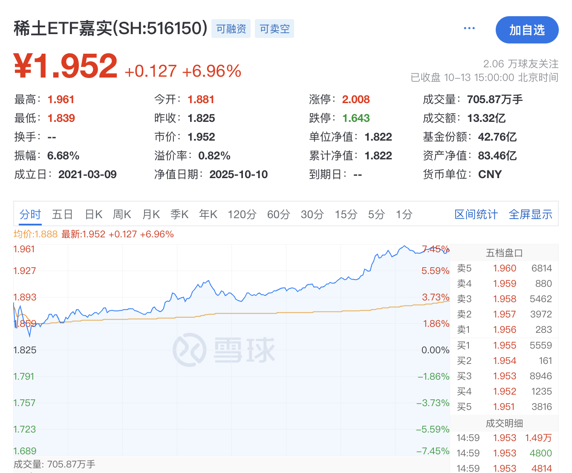Screen dimensions: 572x473
Task: Click the 可卖空 tag
Action: point(274,29)
